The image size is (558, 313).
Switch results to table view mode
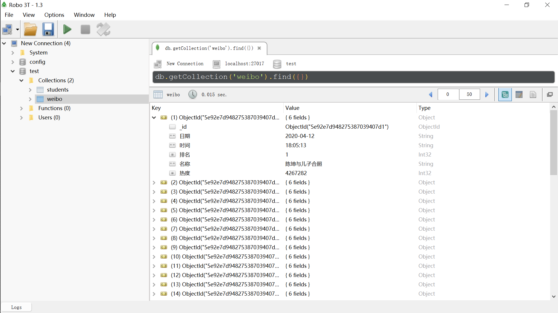[519, 94]
